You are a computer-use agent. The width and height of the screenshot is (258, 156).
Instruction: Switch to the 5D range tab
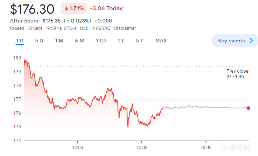39,41
